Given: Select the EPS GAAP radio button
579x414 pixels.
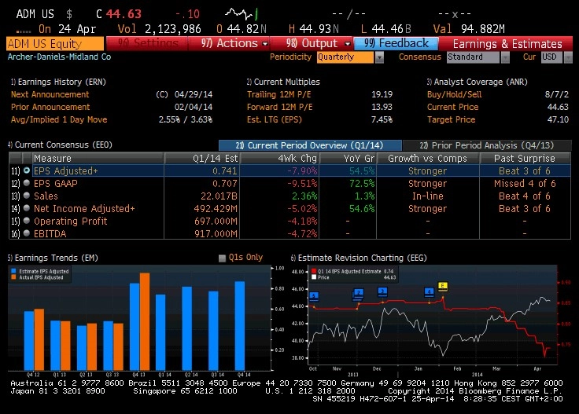Looking at the screenshot, I should [x=27, y=183].
